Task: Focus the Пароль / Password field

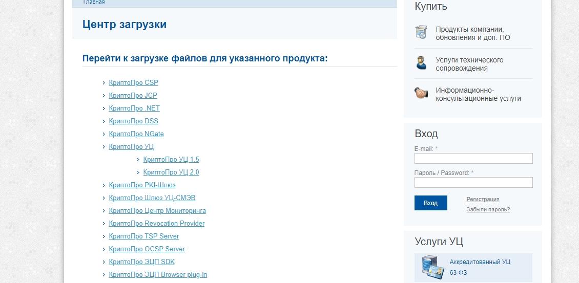Action: (473, 182)
